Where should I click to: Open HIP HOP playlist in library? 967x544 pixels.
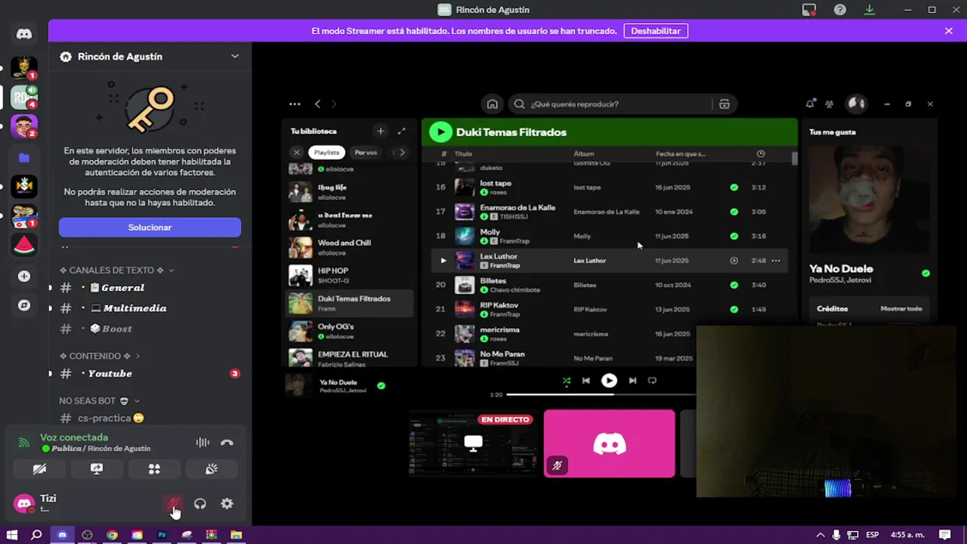coord(351,275)
